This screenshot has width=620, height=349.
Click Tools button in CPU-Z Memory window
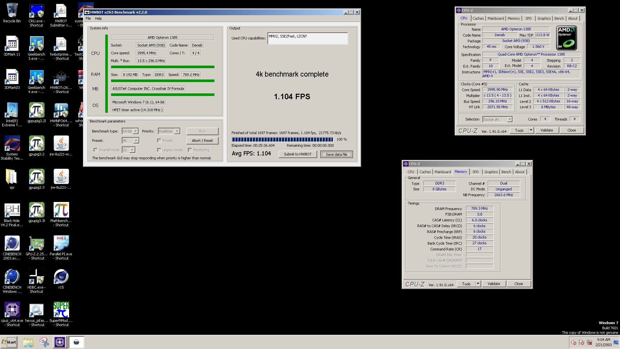coord(466,284)
